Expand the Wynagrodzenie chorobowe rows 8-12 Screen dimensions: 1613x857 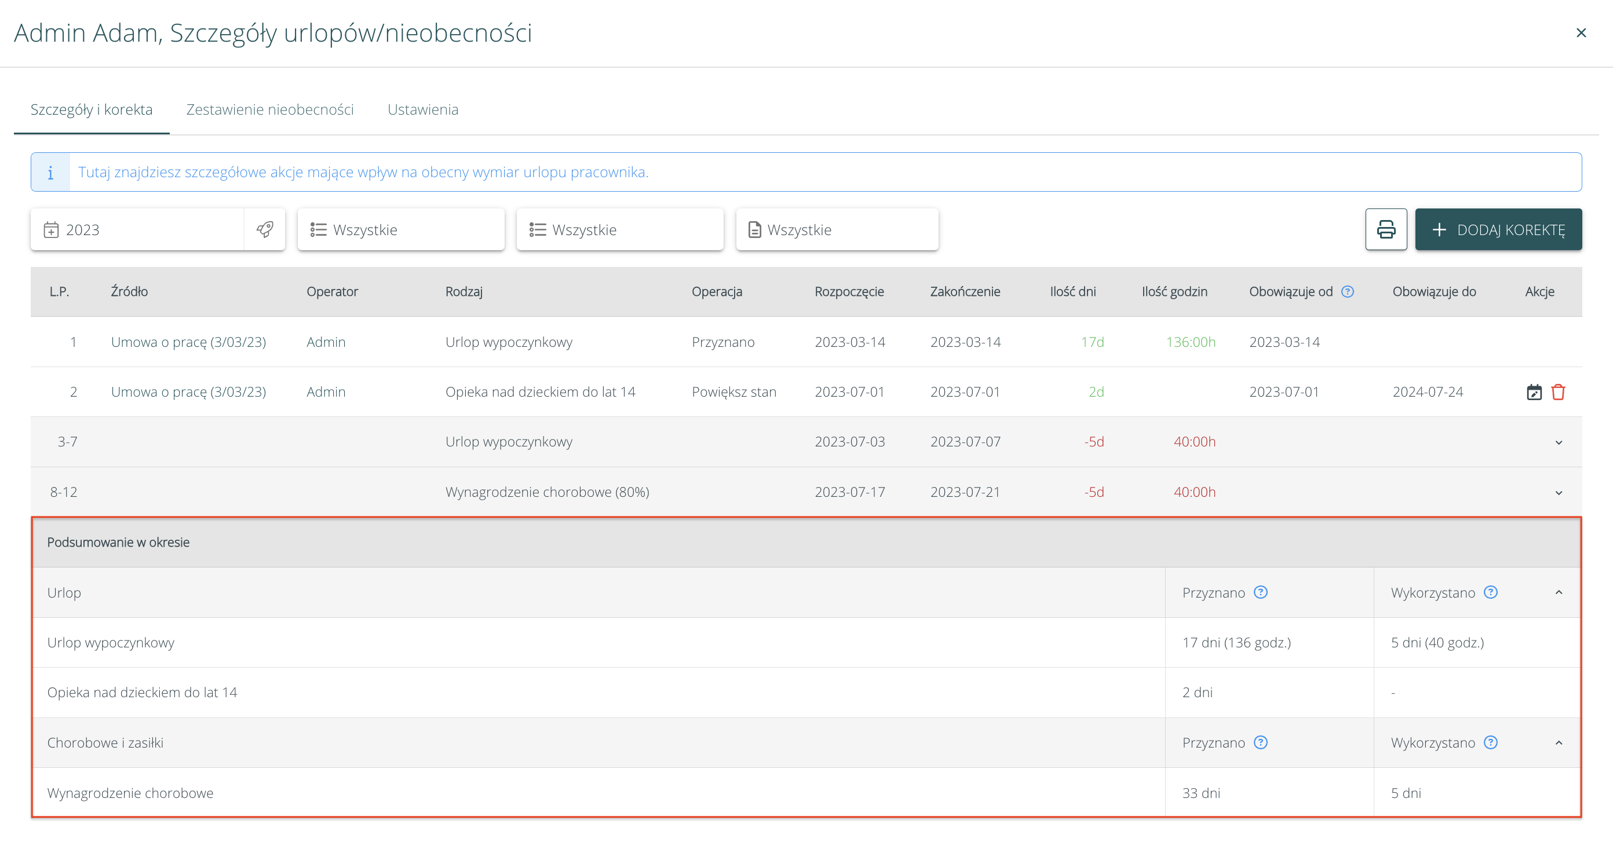1559,493
